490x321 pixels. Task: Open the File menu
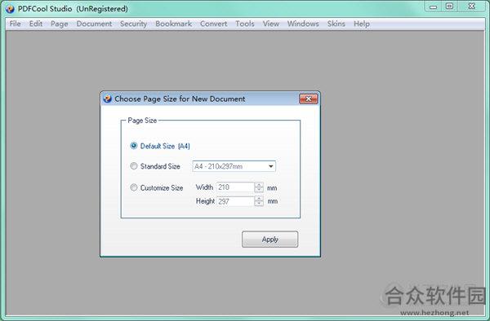click(x=15, y=24)
